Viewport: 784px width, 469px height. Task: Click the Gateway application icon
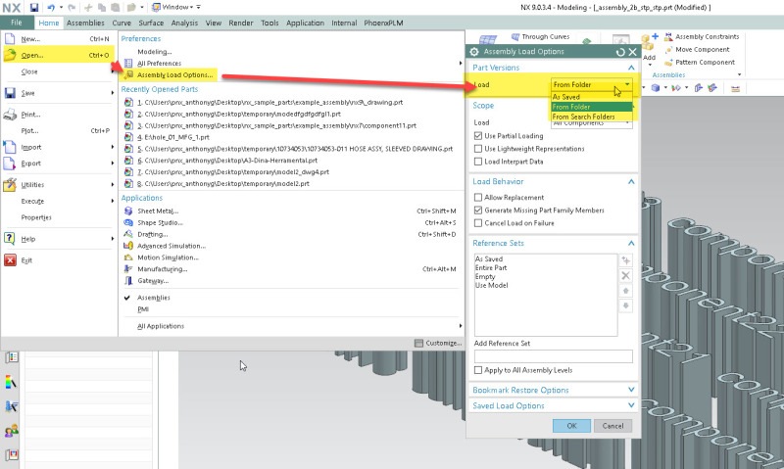pos(128,281)
